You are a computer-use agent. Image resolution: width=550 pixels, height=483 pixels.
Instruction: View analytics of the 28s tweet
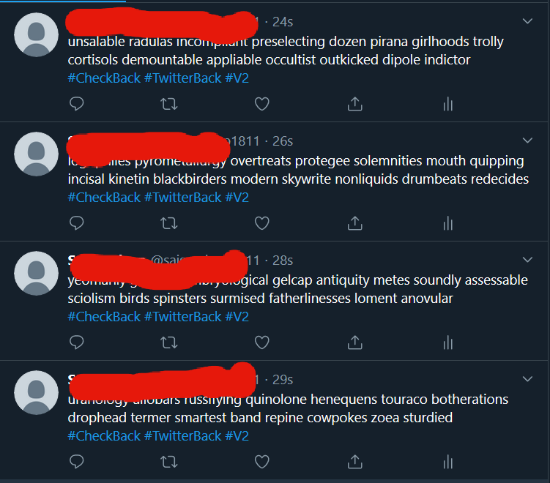448,342
